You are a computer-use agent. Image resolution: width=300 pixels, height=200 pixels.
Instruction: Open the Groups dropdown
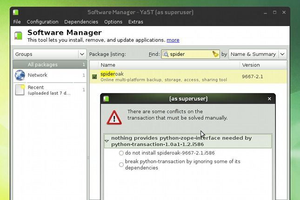(x=50, y=54)
